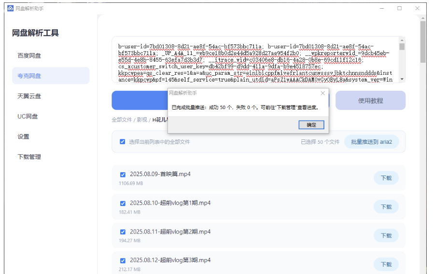This screenshot has height=274, width=433.
Task: Toggle the select-all files checkbox
Action: [123, 142]
